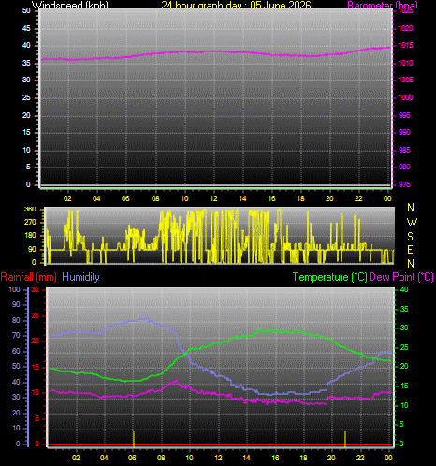The height and width of the screenshot is (466, 436).
Task: Click the 45 windspeed axis value
Action: pos(26,29)
